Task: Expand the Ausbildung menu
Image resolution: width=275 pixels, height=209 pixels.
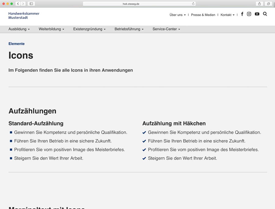Action: [19, 29]
